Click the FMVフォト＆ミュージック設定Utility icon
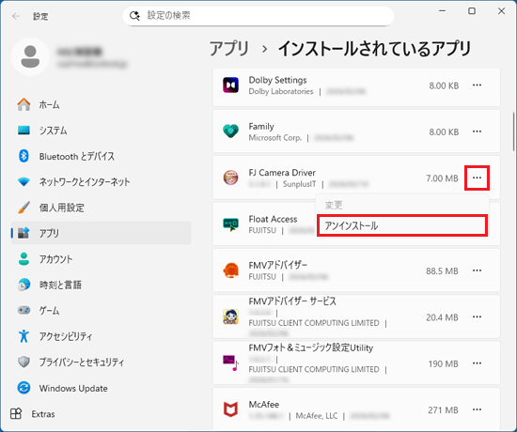Viewport: 517px width, 432px height. click(230, 363)
